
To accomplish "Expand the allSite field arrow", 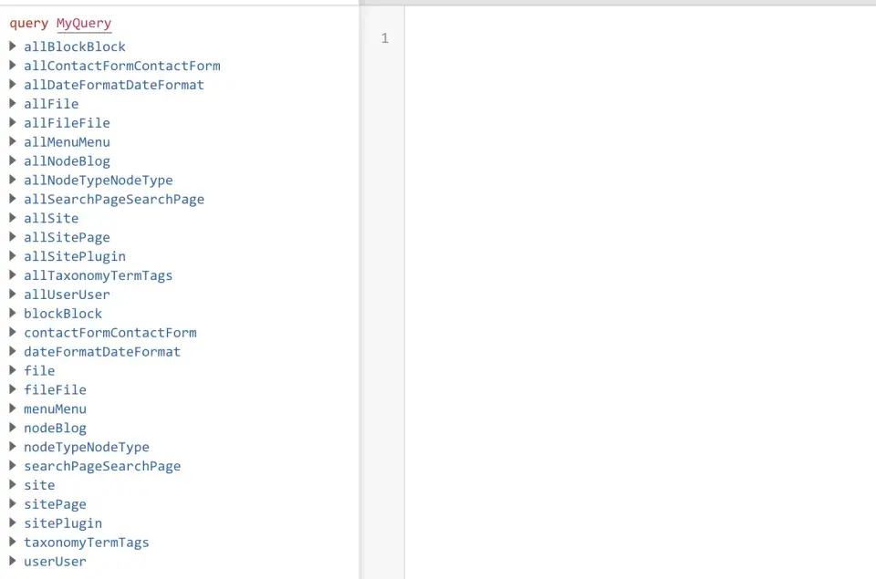I will [12, 217].
